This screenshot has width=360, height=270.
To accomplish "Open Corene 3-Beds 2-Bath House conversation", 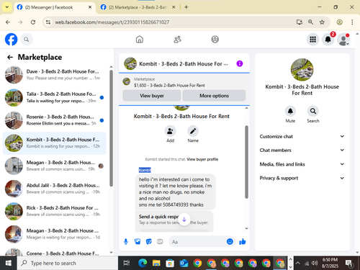I will pyautogui.click(x=55, y=252).
